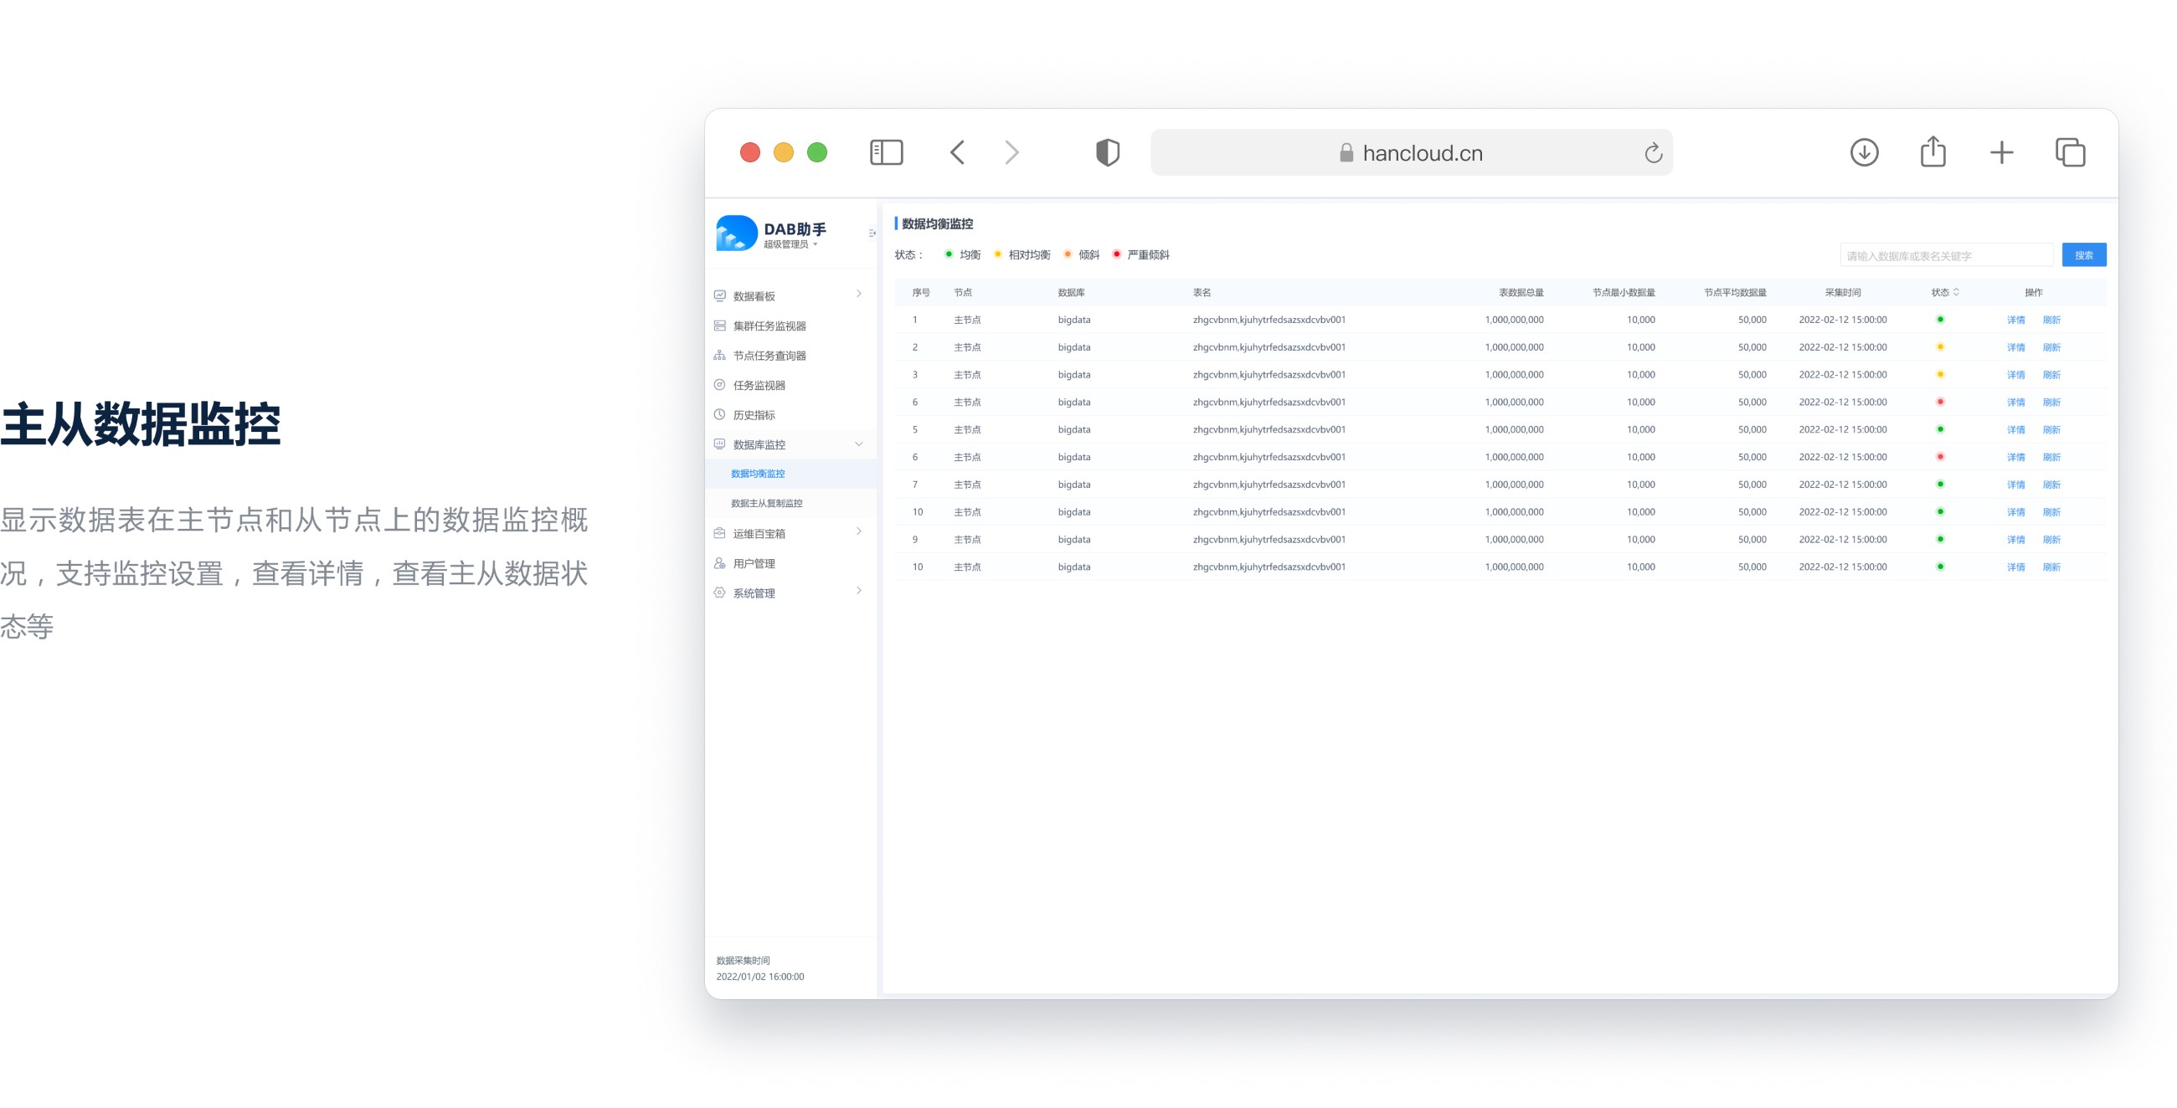The width and height of the screenshot is (2177, 1108).
Task: Reload the page with the refresh icon
Action: coord(1653,153)
